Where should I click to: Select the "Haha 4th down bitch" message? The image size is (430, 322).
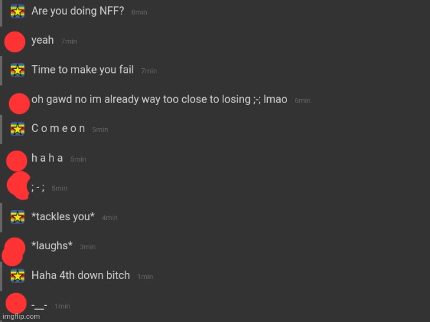point(80,275)
